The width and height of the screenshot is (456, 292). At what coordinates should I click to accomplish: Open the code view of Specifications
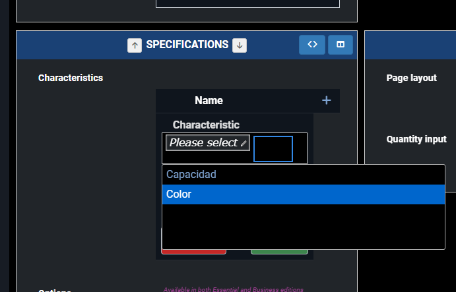(312, 44)
